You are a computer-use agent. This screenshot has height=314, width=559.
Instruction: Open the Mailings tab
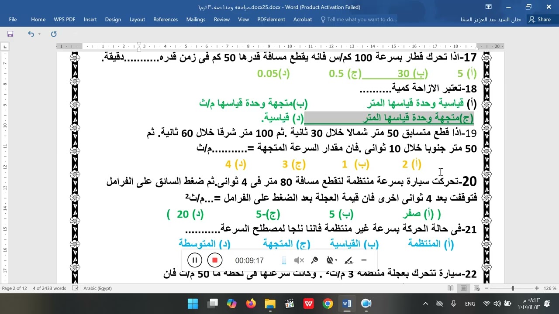(x=196, y=19)
